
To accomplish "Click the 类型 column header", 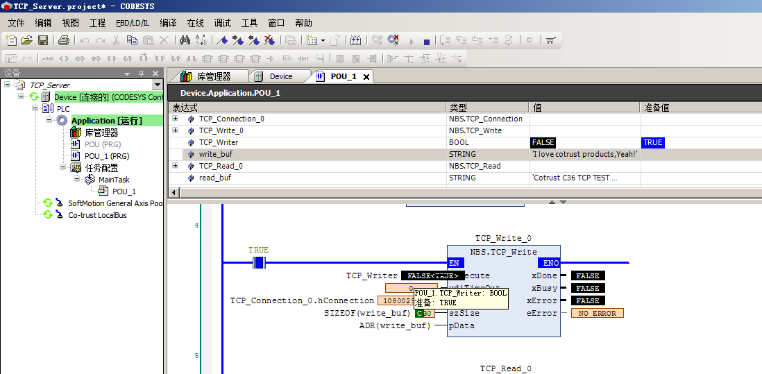I will (487, 108).
